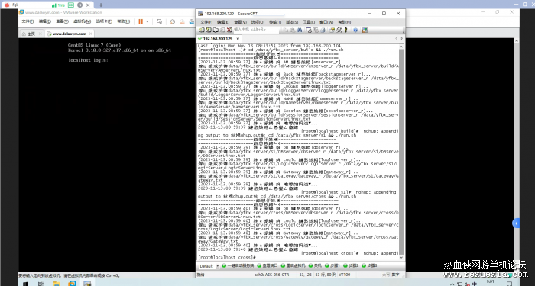
Task: Click the 步骤2 button
Action: (x=351, y=265)
